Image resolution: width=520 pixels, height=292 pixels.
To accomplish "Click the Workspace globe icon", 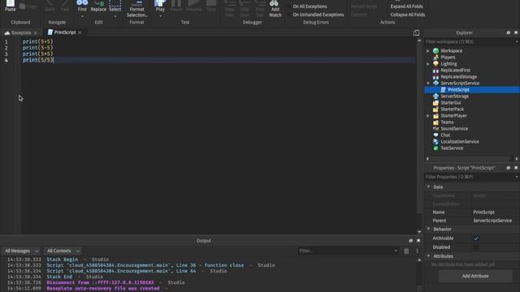I will tap(435, 50).
